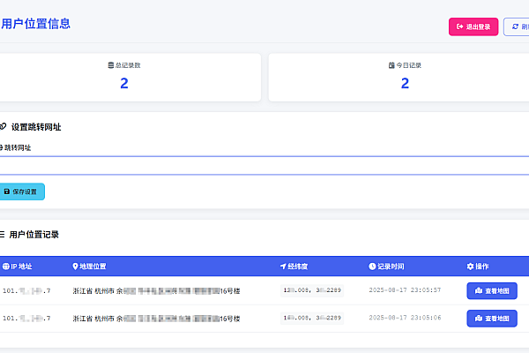This screenshot has height=353, width=529.
Task: Click coordinates in the 23:05:06 row
Action: pyautogui.click(x=312, y=318)
